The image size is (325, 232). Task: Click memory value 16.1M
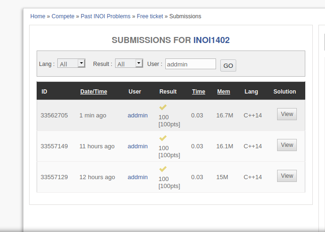224,146
